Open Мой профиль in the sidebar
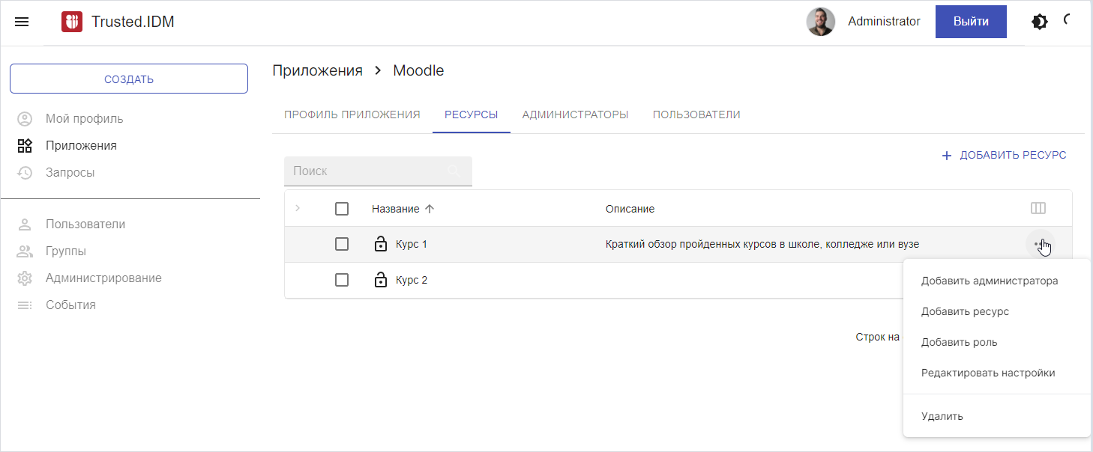This screenshot has height=452, width=1093. click(85, 119)
